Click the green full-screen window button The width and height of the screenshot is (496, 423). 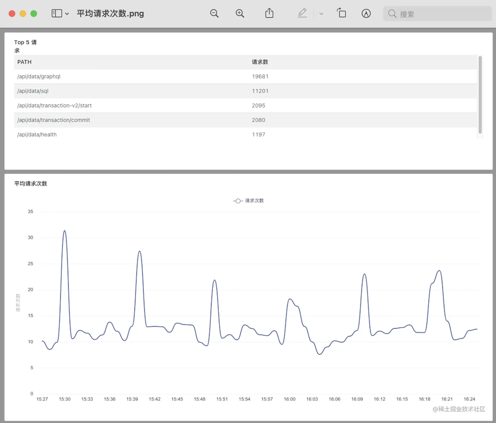[x=34, y=13]
